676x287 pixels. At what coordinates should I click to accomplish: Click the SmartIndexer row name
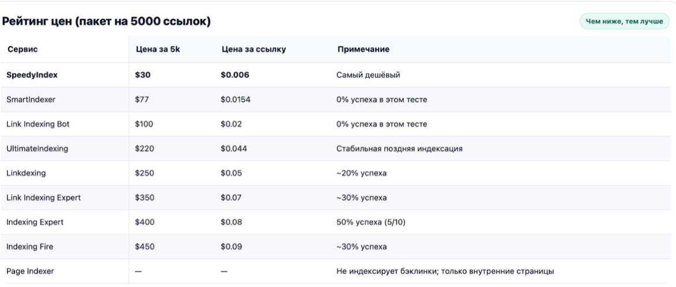30,99
